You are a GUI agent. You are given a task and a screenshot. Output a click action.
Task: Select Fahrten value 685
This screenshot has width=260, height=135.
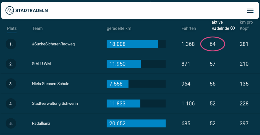point(186,123)
